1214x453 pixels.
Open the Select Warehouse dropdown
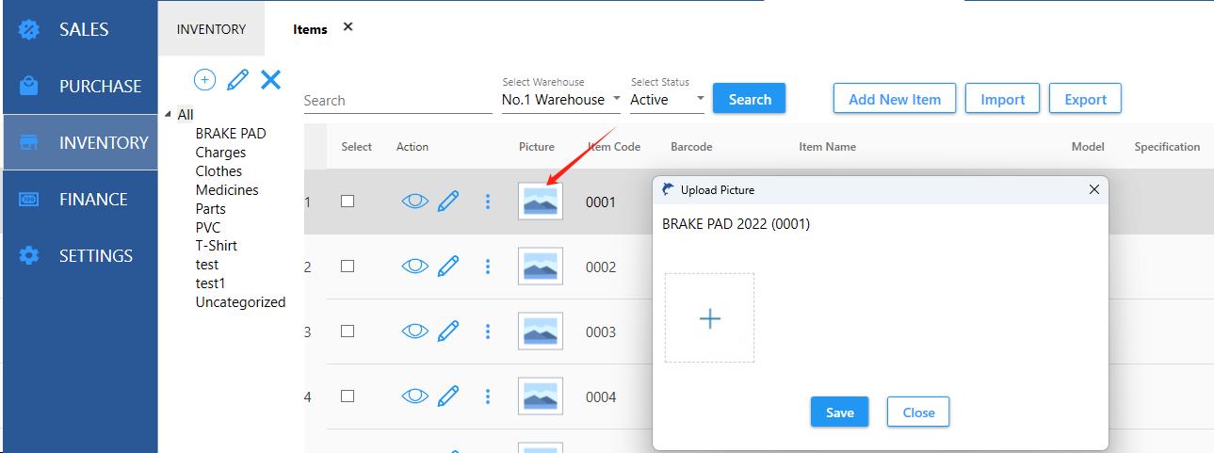tap(561, 100)
